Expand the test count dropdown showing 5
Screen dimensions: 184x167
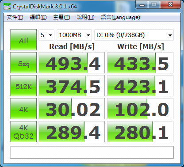coord(46,35)
